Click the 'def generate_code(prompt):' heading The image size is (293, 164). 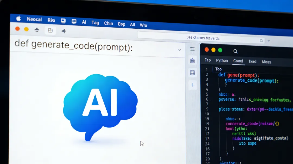74,45
